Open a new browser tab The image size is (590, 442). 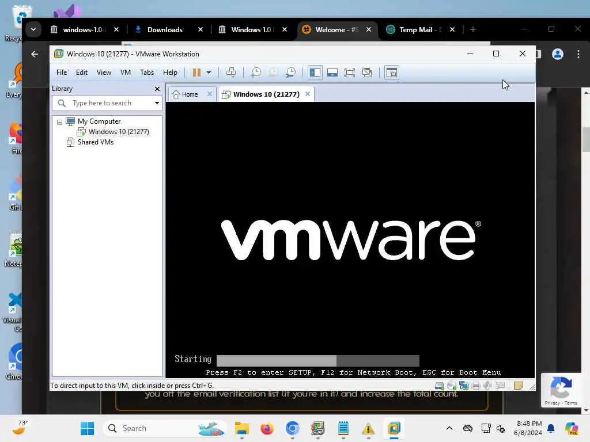(473, 29)
